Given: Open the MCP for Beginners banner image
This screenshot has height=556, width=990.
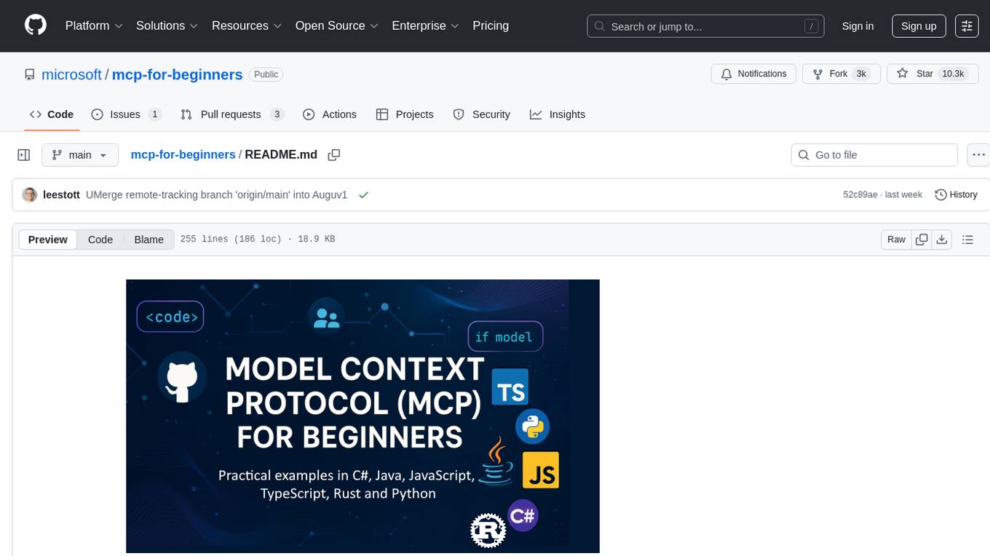Looking at the screenshot, I should pos(363,416).
